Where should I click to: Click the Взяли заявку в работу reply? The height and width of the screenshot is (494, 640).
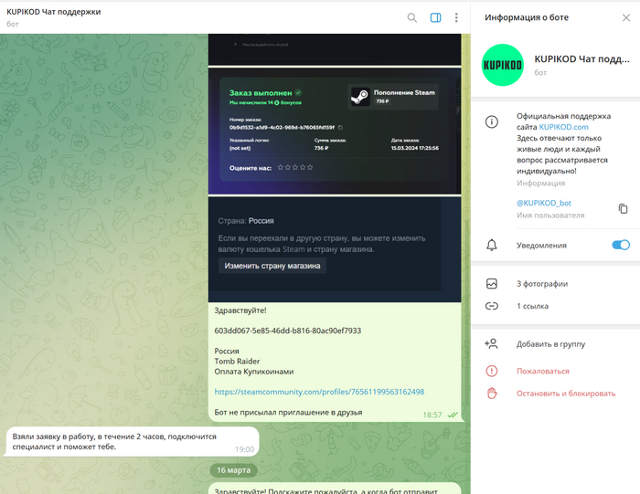[133, 441]
